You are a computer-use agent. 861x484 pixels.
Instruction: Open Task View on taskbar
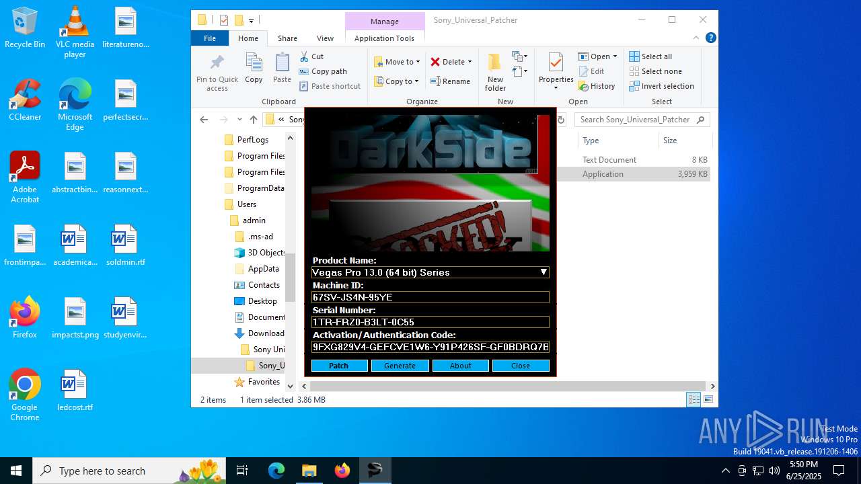[242, 471]
